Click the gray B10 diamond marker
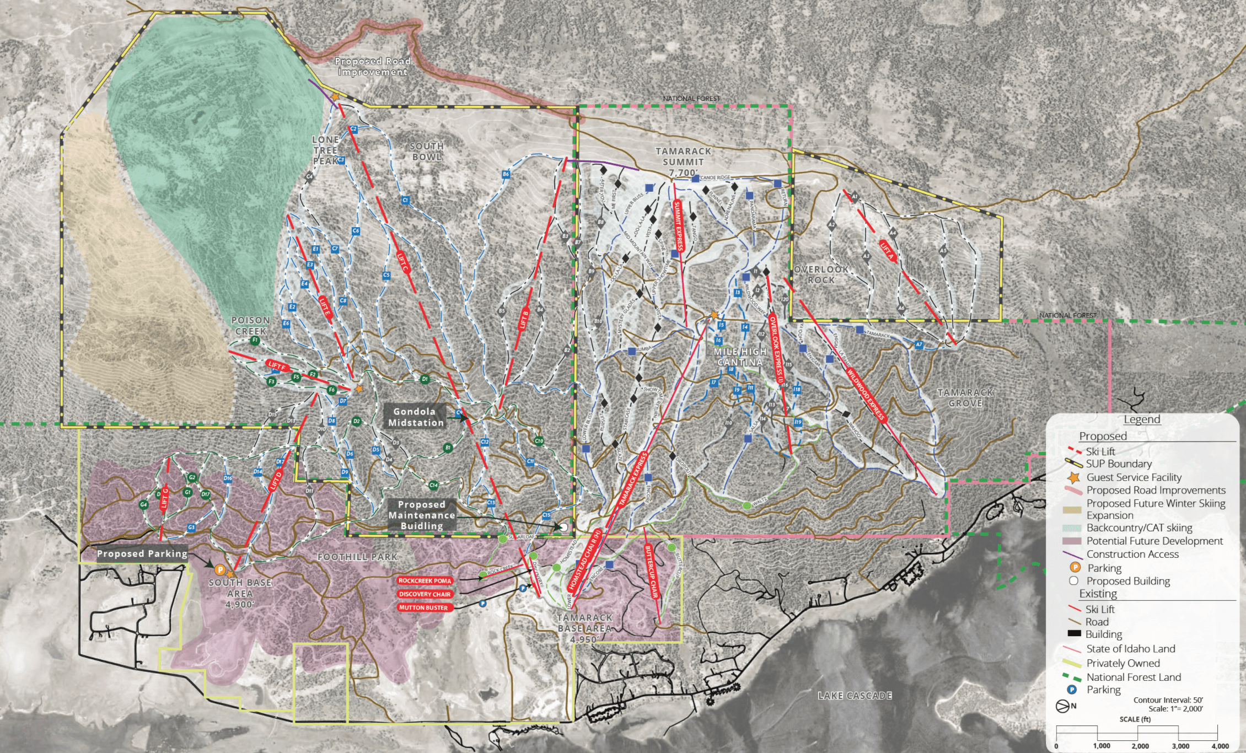This screenshot has height=753, width=1246. click(x=598, y=321)
